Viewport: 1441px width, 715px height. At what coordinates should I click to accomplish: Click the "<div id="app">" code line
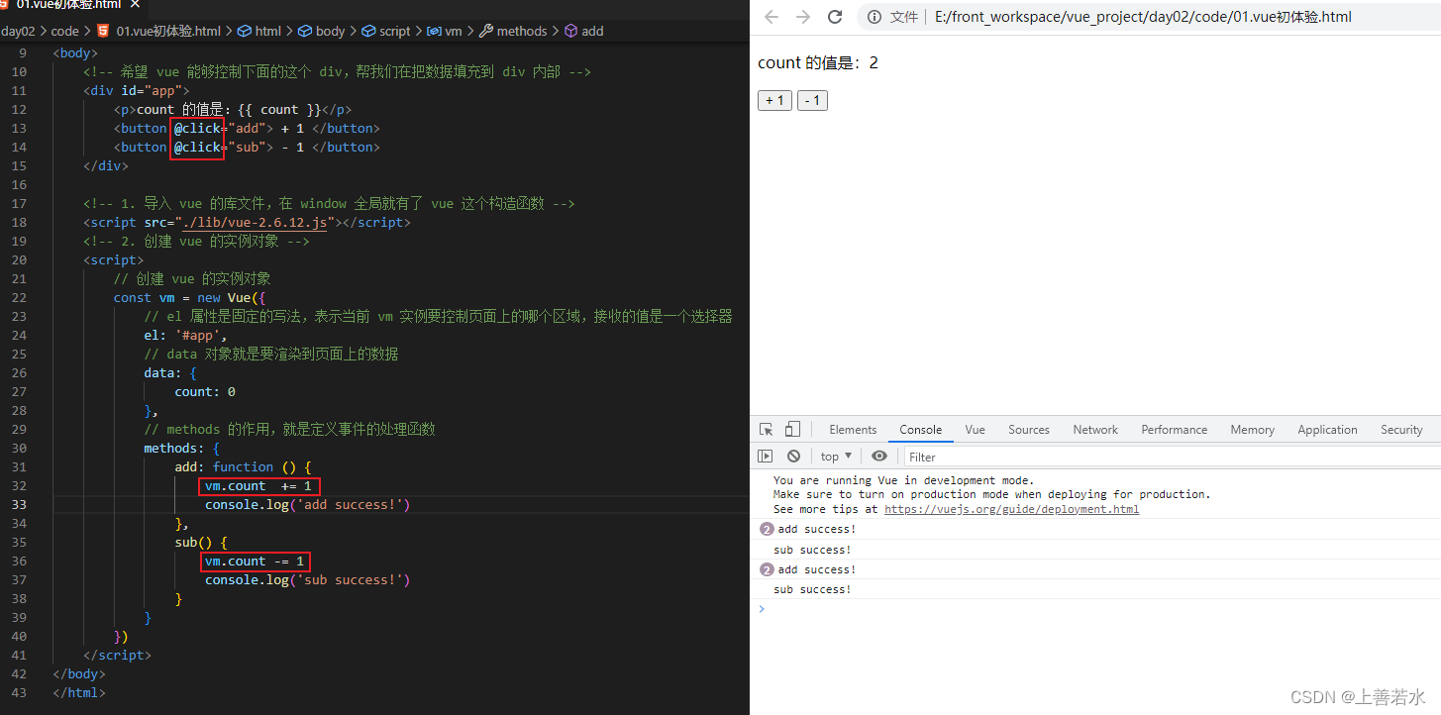click(x=136, y=90)
